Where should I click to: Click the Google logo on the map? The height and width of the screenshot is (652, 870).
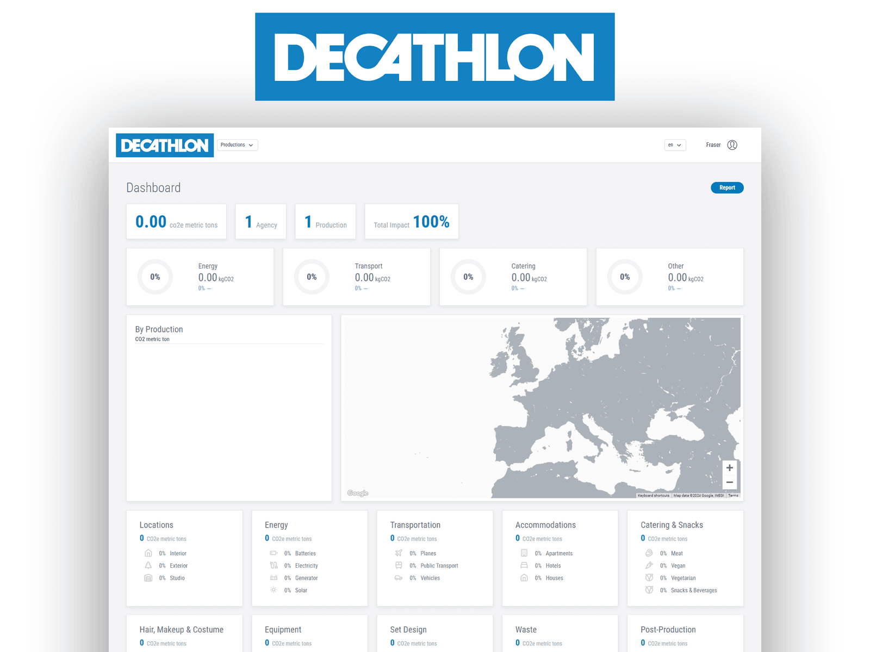pos(358,493)
